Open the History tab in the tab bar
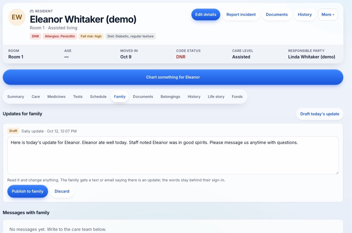The height and width of the screenshot is (233, 352). 194,96
